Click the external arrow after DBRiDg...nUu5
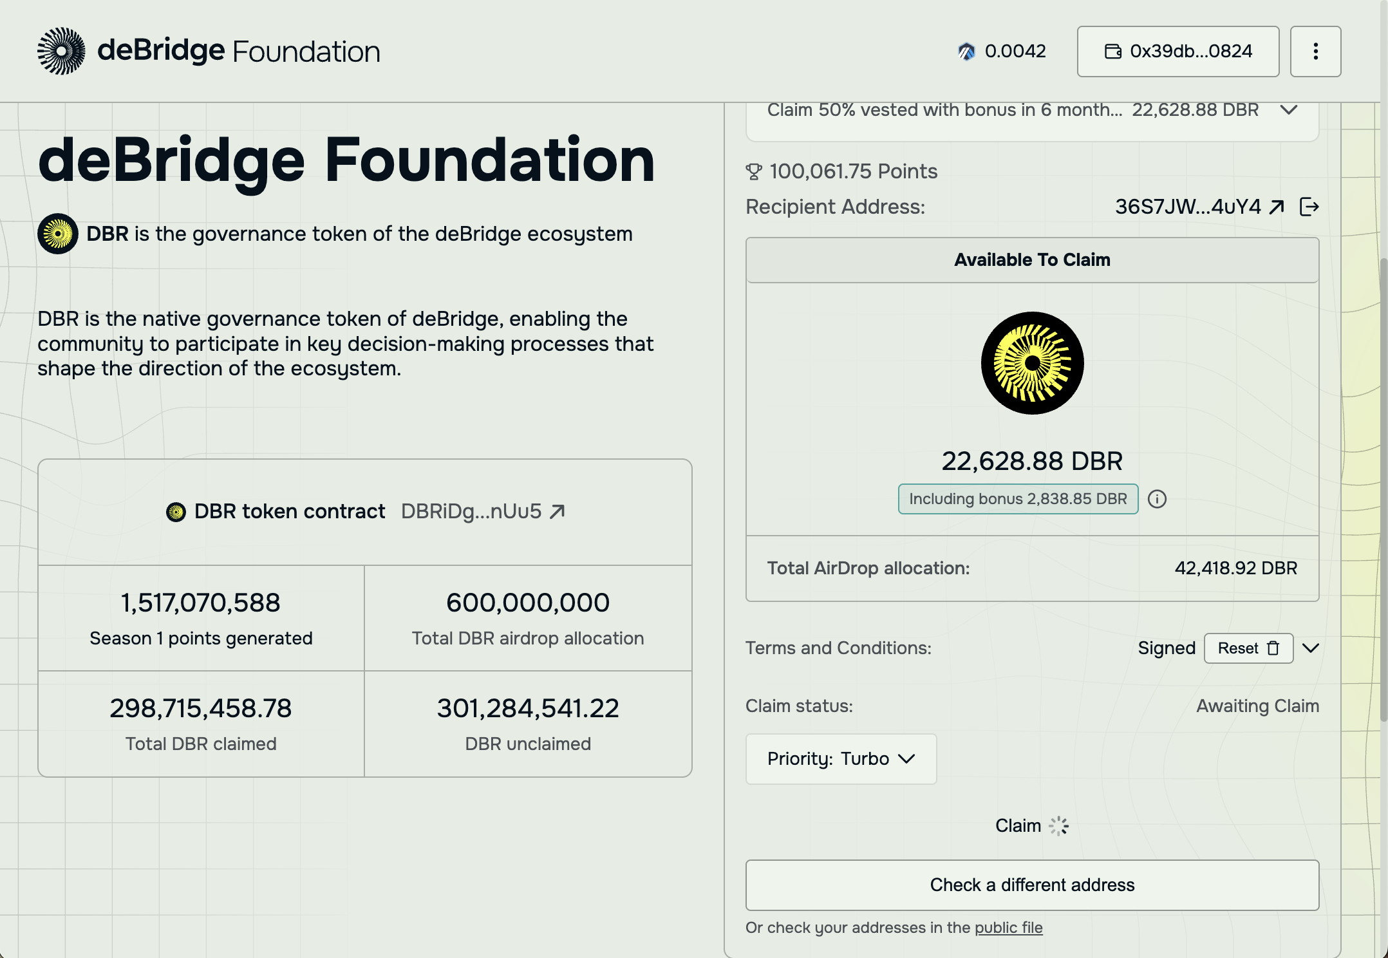The width and height of the screenshot is (1388, 958). point(557,511)
